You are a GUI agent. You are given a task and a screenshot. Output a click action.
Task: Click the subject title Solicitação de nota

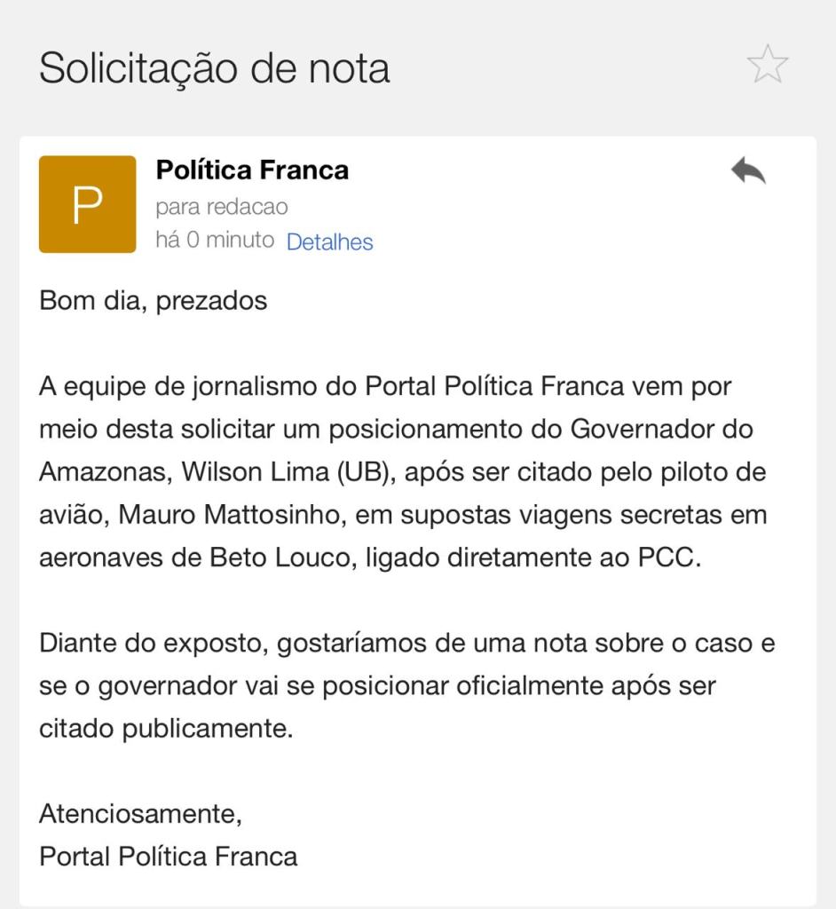[215, 68]
